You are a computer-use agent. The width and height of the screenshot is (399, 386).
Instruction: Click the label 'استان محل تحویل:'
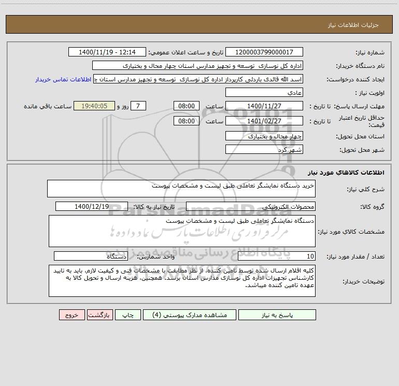(x=360, y=136)
